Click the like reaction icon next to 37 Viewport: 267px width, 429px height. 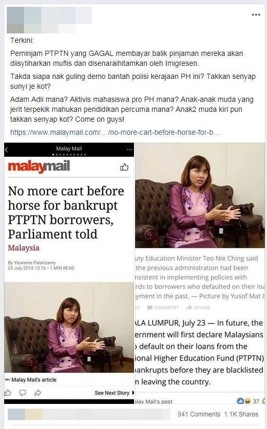[x=240, y=401]
